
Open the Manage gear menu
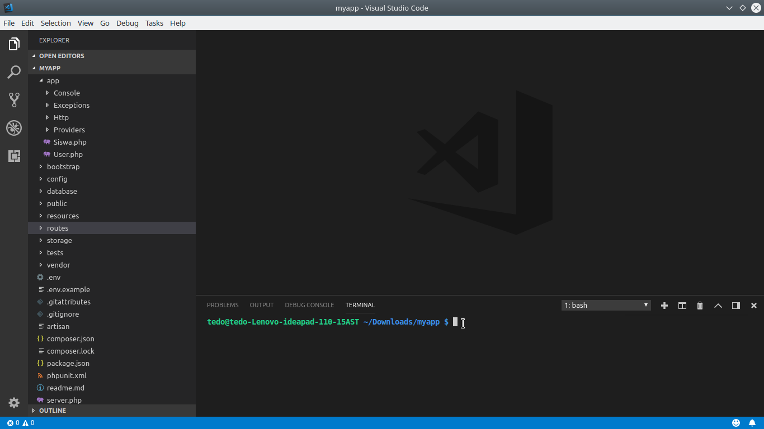(14, 403)
